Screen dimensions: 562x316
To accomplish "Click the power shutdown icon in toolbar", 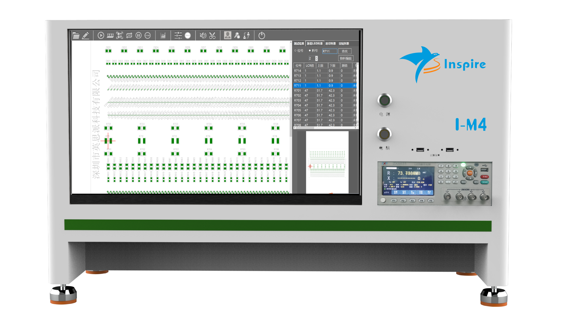I will (262, 35).
